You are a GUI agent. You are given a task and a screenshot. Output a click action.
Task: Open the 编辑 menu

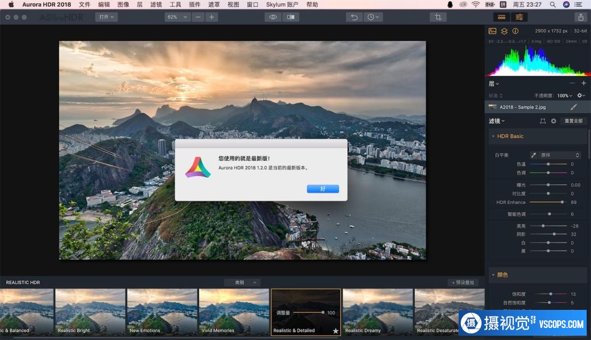(104, 4)
